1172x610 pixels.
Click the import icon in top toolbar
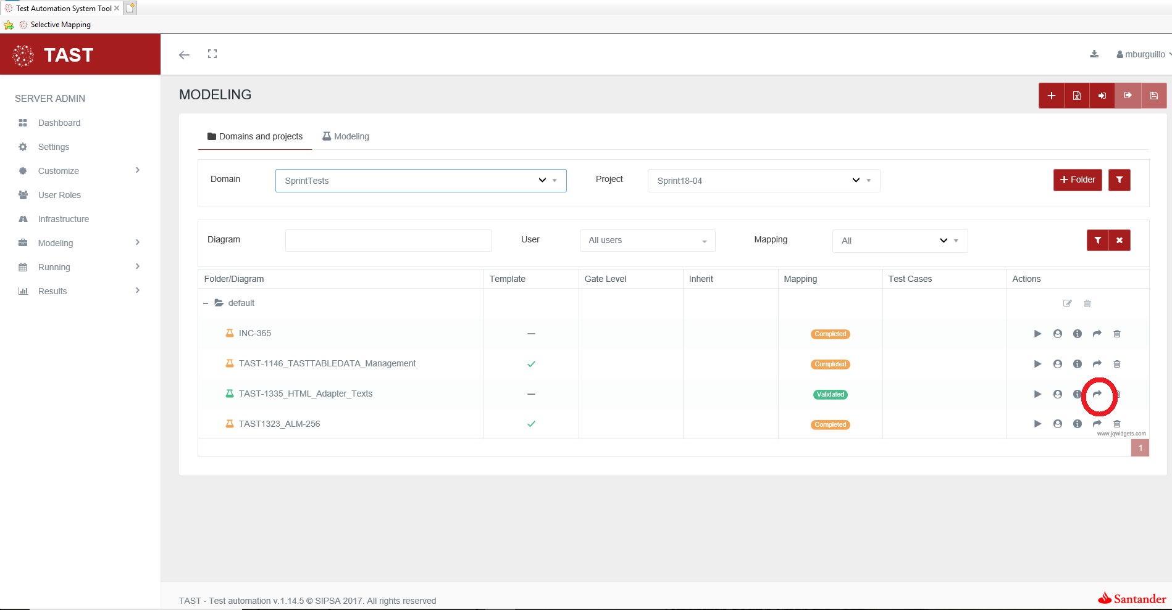click(x=1102, y=96)
